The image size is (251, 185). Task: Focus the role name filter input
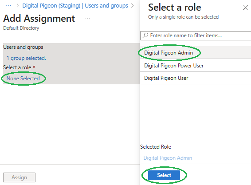196,35
